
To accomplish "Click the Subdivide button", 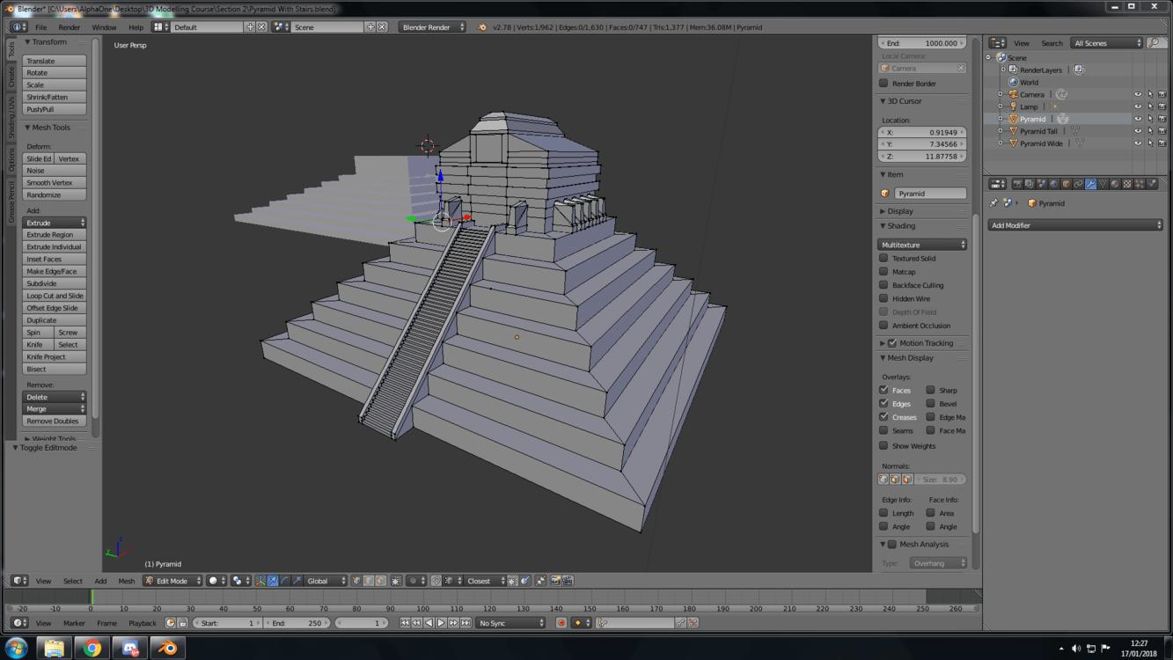I will (55, 283).
